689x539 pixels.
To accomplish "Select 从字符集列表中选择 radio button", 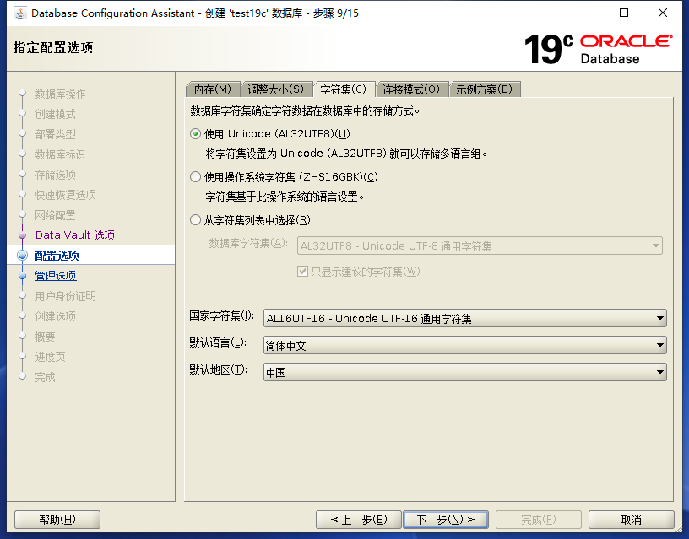I will point(196,220).
